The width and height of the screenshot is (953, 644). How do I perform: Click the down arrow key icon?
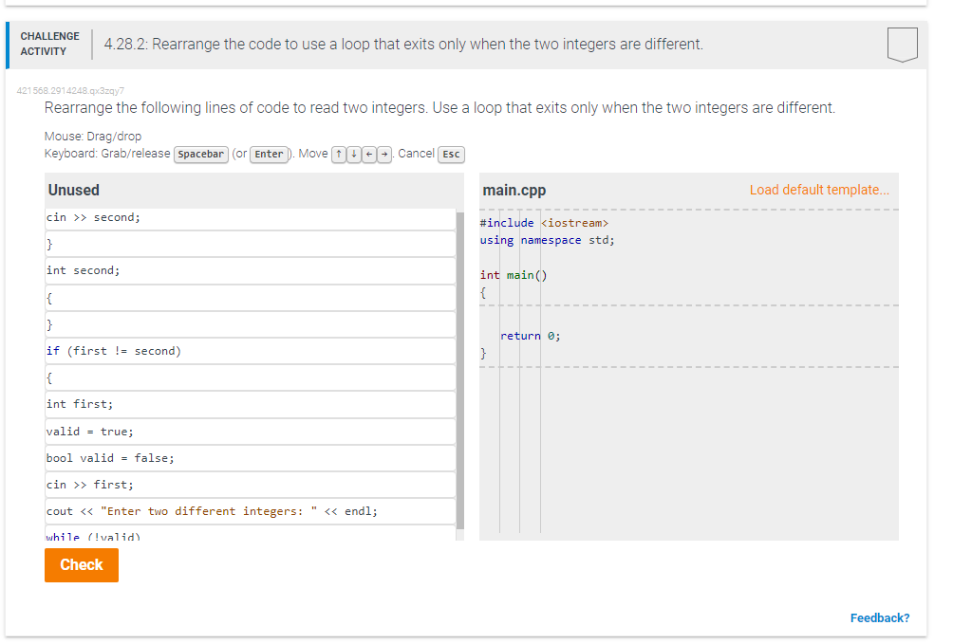(x=353, y=154)
